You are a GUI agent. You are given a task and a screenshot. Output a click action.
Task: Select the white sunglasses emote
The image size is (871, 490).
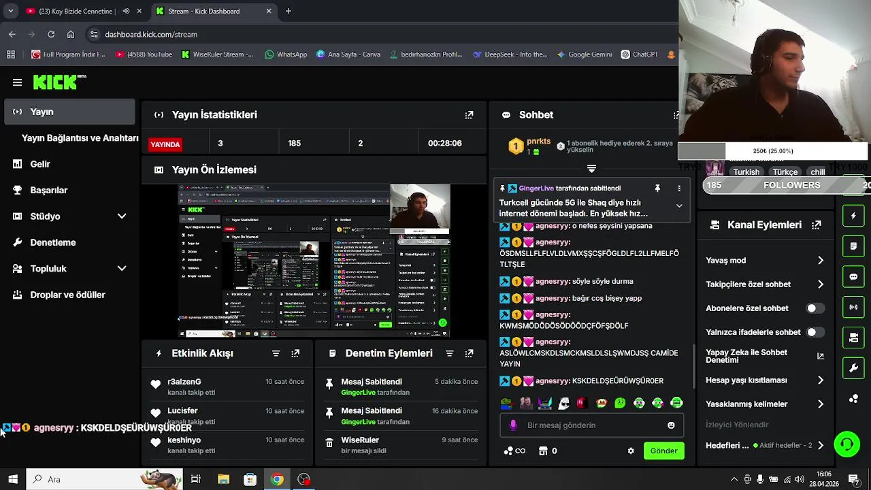(564, 403)
